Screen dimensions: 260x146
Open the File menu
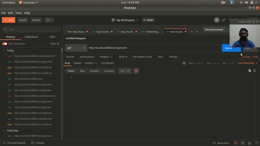coord(3,13)
